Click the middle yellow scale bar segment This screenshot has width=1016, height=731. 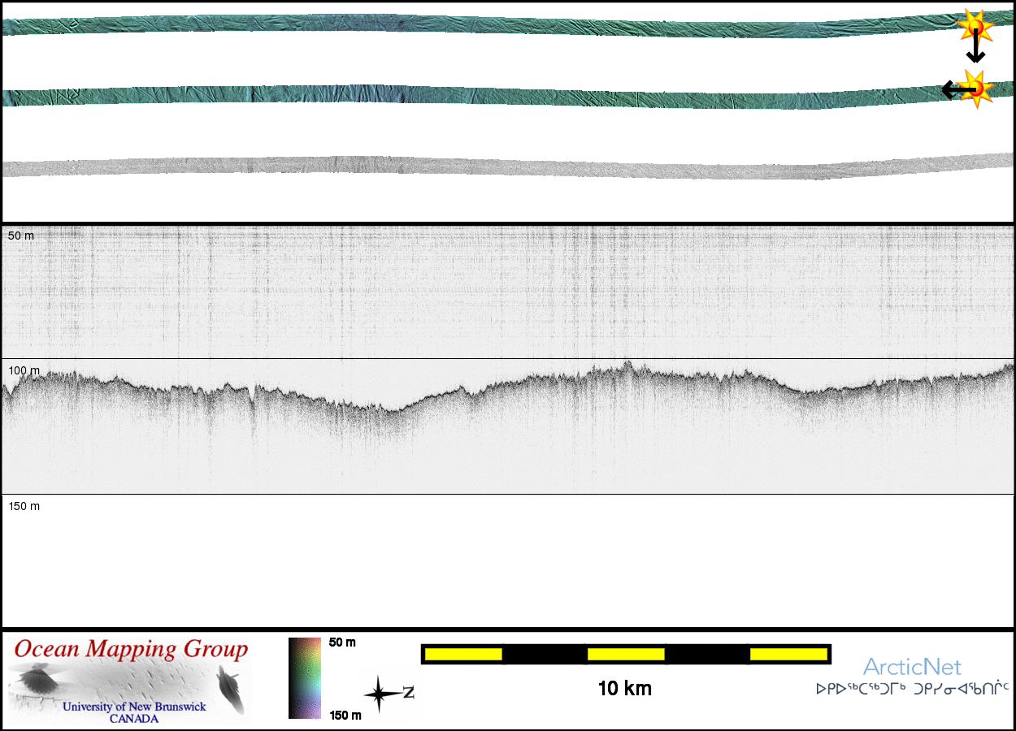click(625, 654)
